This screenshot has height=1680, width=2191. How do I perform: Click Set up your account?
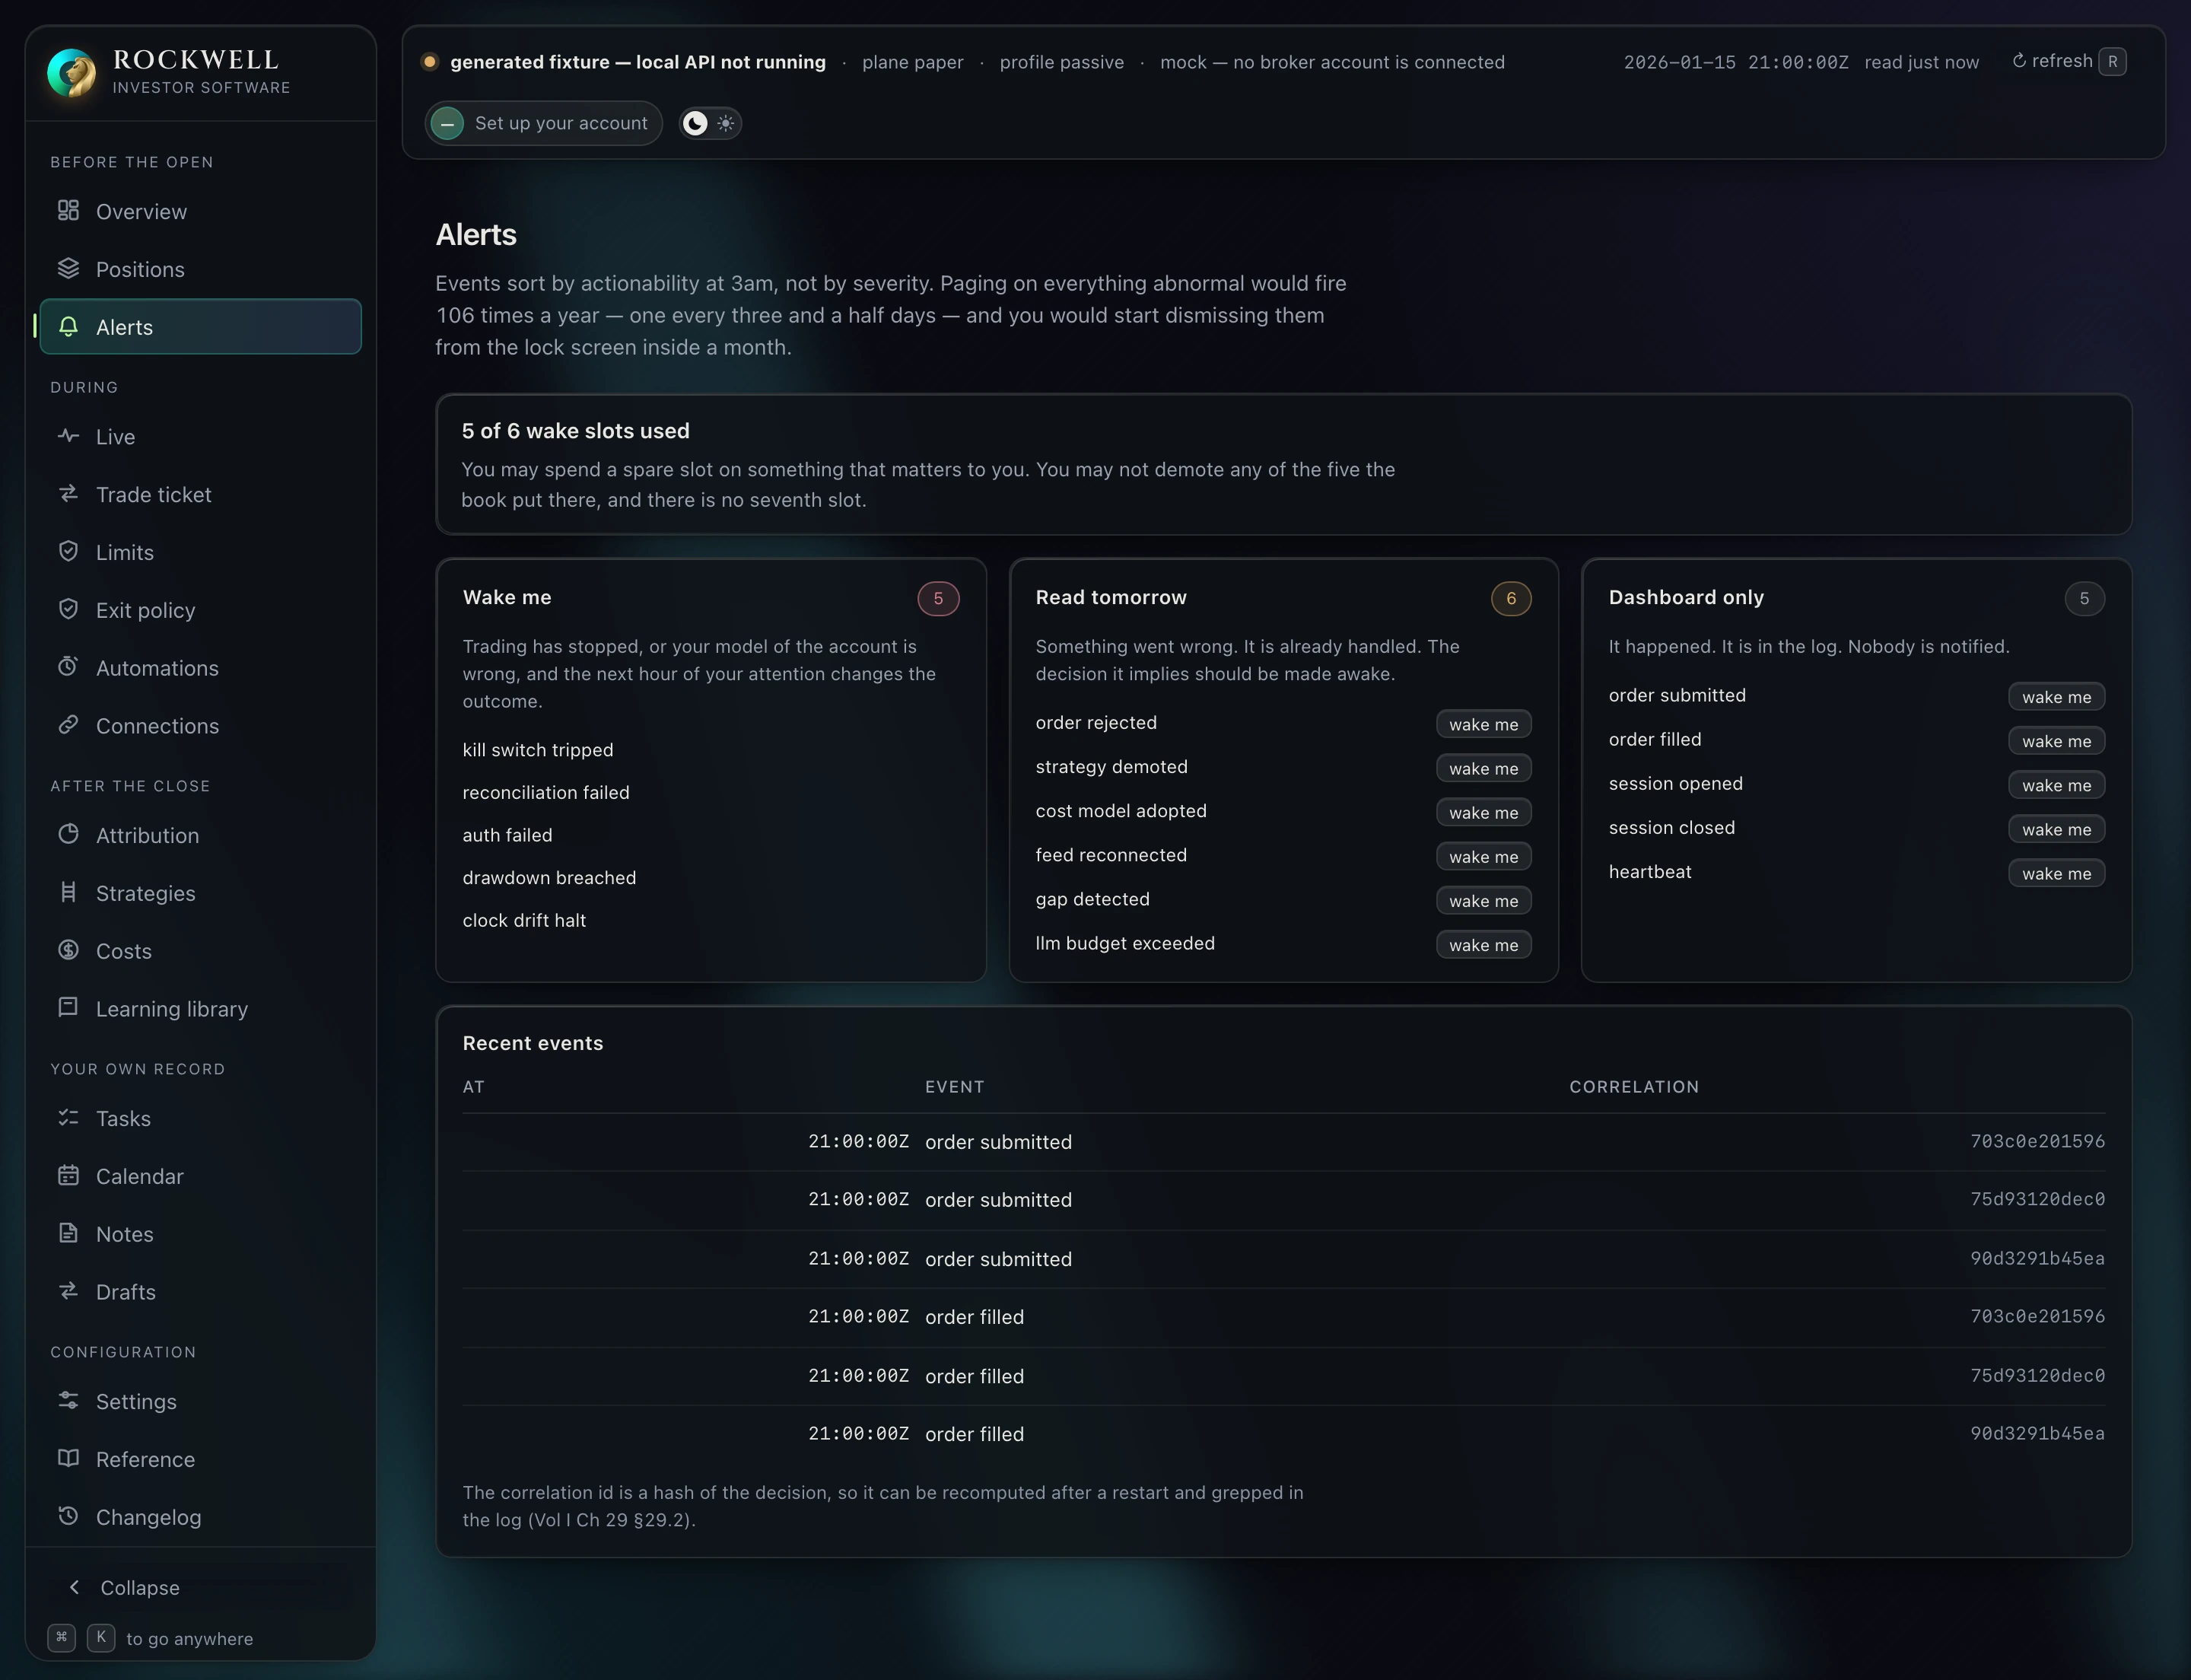[x=544, y=123]
